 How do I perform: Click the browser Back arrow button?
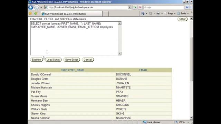31,7
